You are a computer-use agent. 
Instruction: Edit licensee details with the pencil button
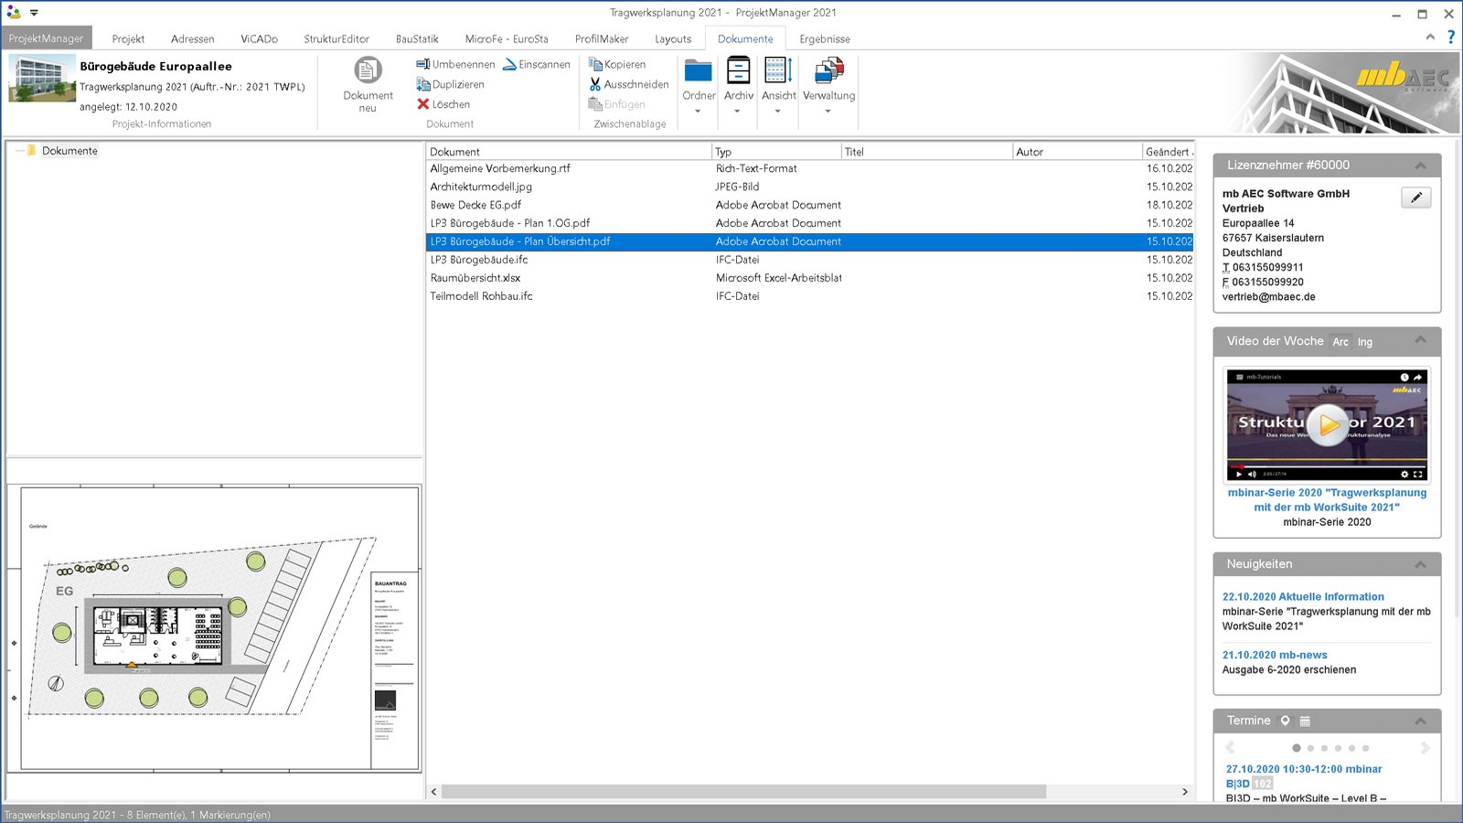pyautogui.click(x=1416, y=198)
